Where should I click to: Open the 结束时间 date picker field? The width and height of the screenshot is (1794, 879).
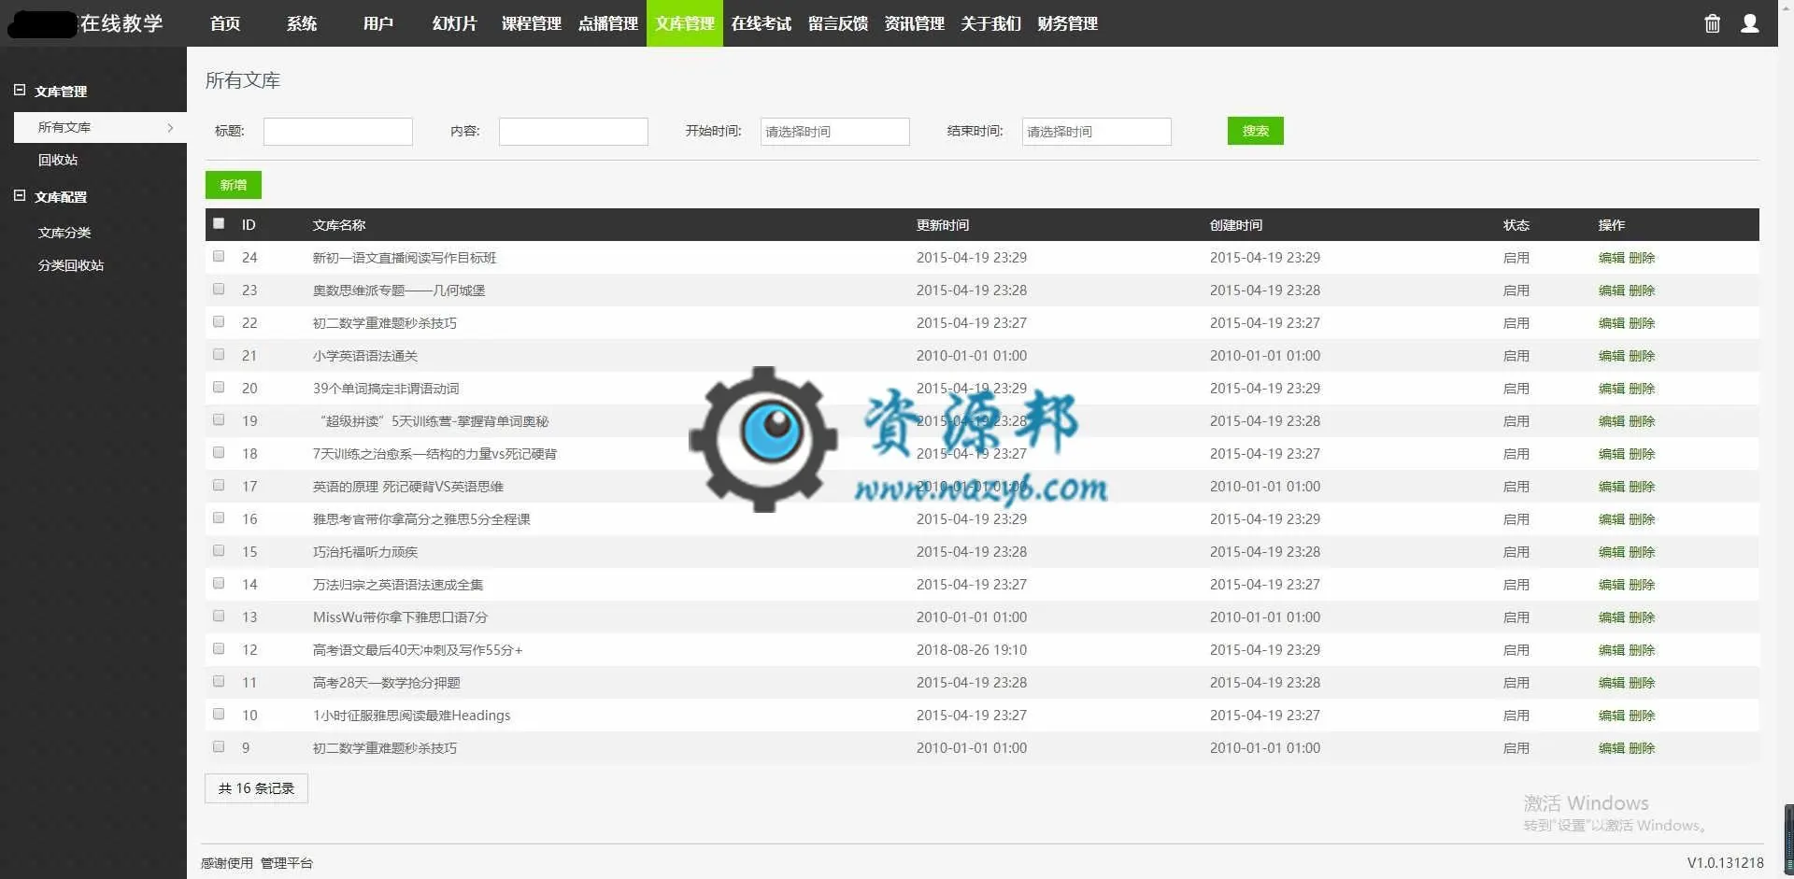click(1097, 132)
